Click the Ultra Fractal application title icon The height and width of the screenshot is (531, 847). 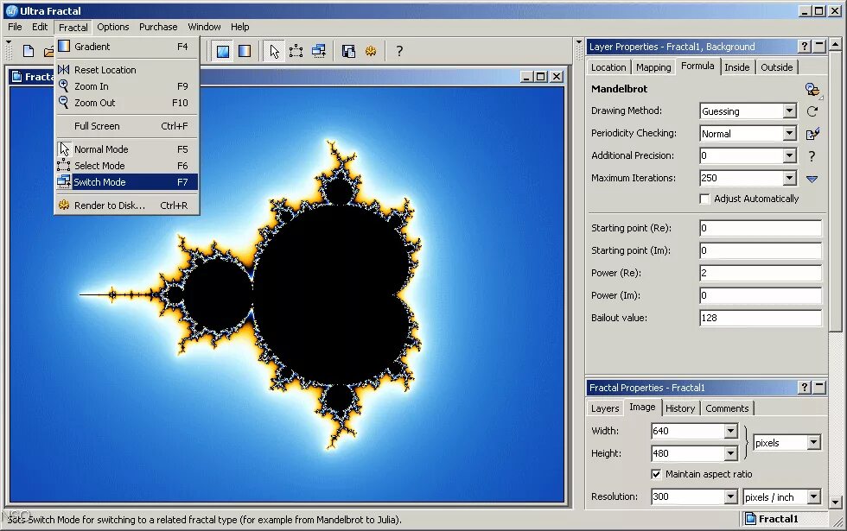pyautogui.click(x=11, y=10)
